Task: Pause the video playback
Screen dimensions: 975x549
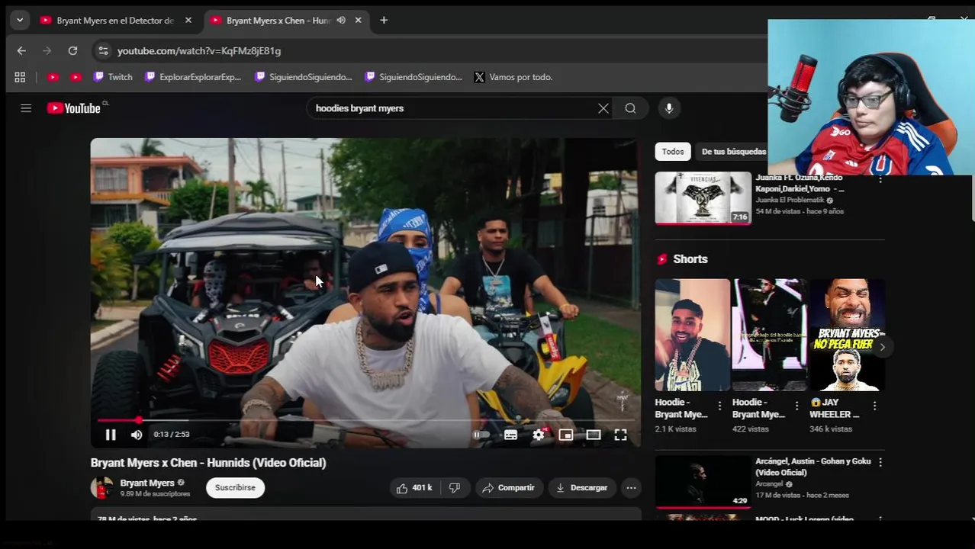Action: tap(111, 435)
